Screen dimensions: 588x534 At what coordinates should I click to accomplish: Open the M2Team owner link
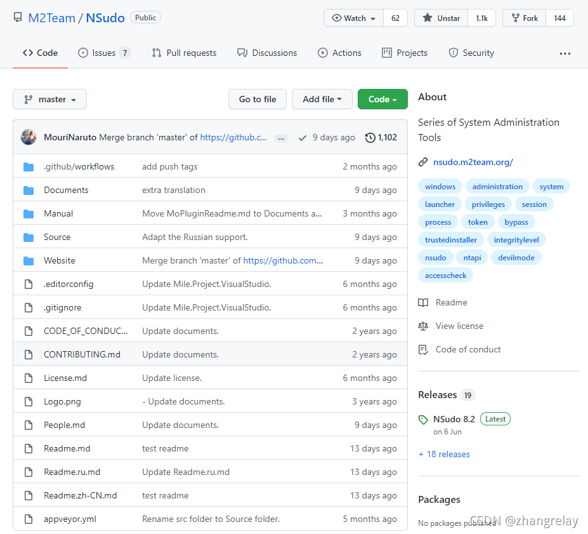point(52,18)
